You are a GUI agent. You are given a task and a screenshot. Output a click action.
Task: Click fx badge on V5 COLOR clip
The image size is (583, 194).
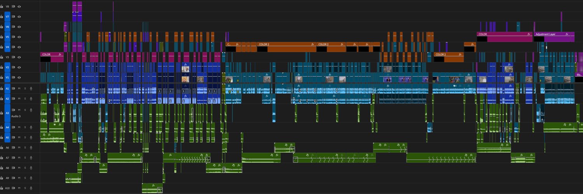pos(529,34)
